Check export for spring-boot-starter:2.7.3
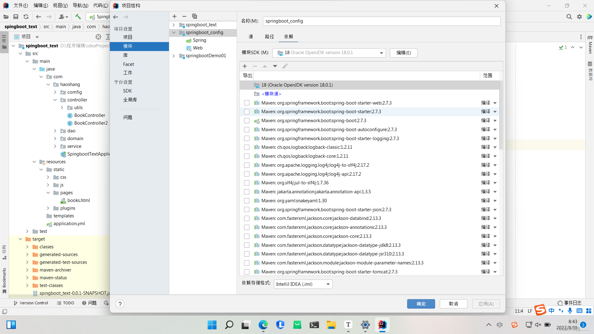Image resolution: width=594 pixels, height=334 pixels. pyautogui.click(x=247, y=112)
